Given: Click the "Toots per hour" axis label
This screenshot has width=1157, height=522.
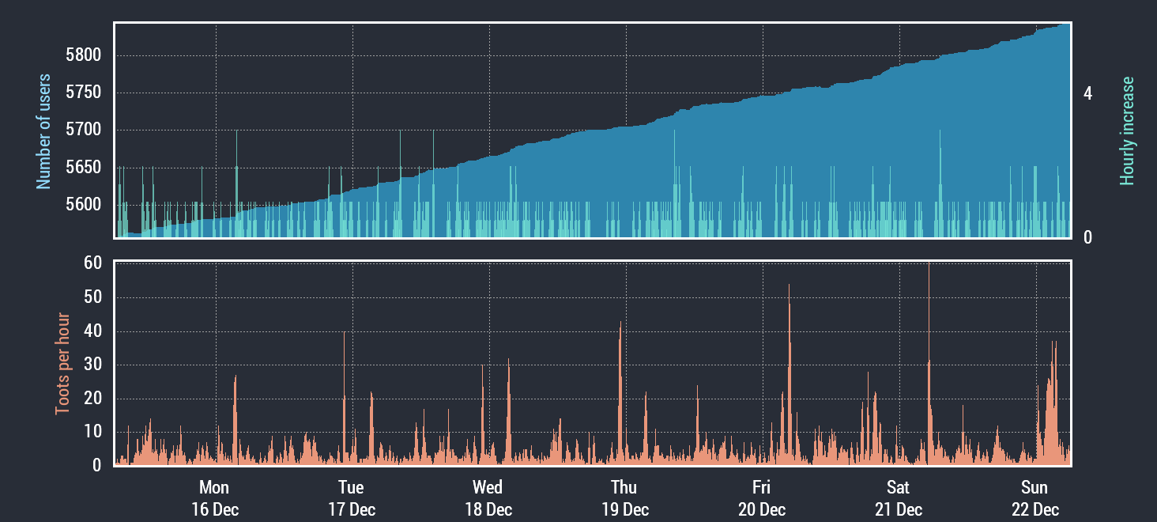Looking at the screenshot, I should tap(62, 364).
